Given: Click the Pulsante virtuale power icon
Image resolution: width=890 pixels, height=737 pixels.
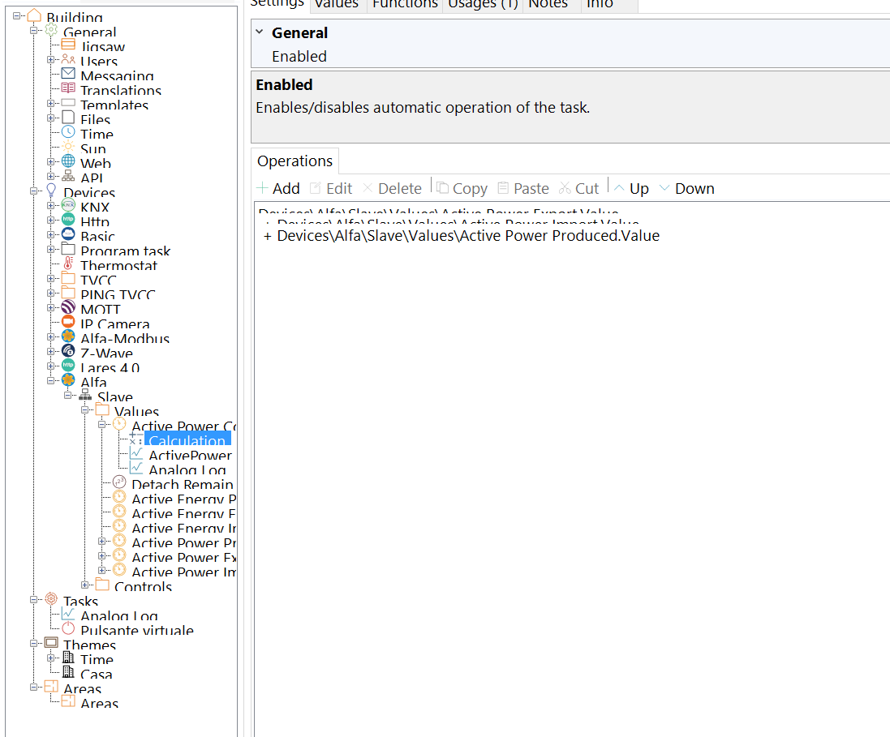Looking at the screenshot, I should pyautogui.click(x=68, y=630).
